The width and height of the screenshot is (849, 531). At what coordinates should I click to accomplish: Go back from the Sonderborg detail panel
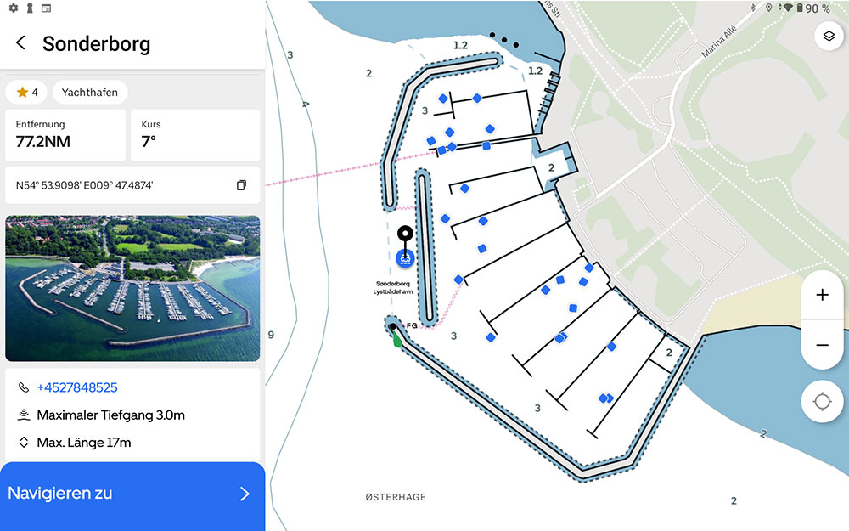pos(21,43)
